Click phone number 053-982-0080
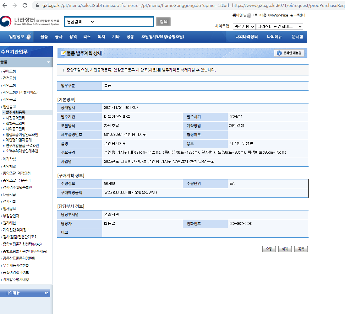Screen dimensions: 345x314 click(241, 224)
